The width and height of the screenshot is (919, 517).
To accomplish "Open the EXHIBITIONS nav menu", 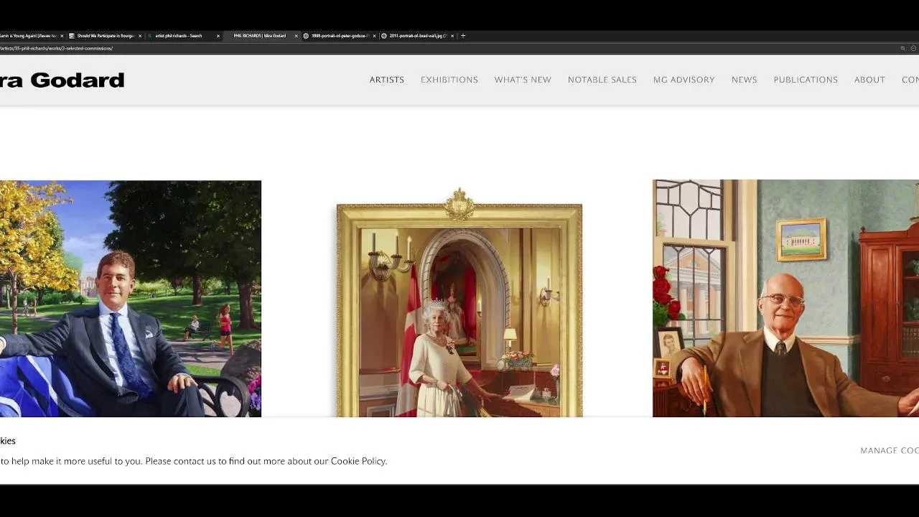I will (449, 80).
